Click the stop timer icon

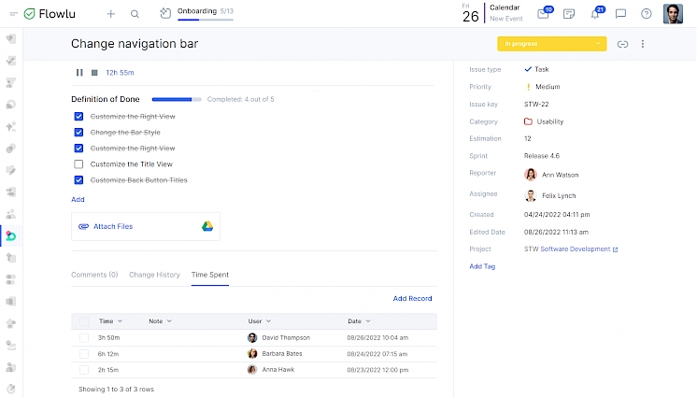93,72
